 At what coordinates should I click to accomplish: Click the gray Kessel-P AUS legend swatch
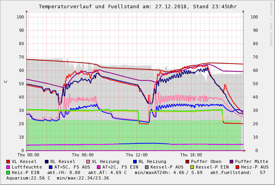tap(147, 167)
